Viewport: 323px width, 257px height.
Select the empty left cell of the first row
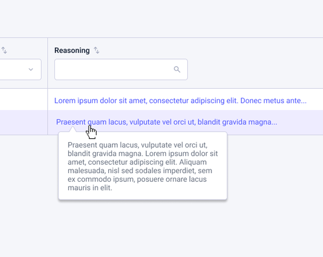(x=23, y=99)
